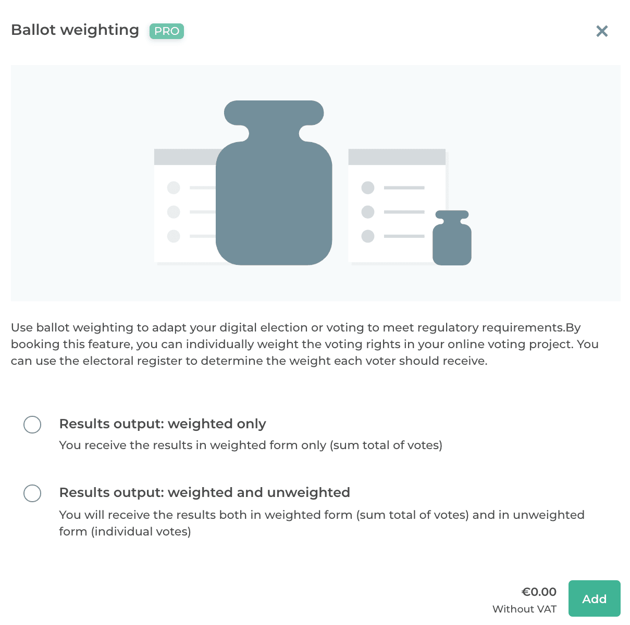630x625 pixels.
Task: Close the Ballot weighting dialog
Action: [x=602, y=31]
